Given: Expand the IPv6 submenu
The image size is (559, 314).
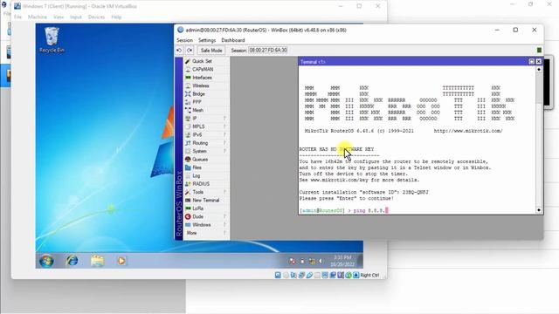Looking at the screenshot, I should click(x=206, y=135).
